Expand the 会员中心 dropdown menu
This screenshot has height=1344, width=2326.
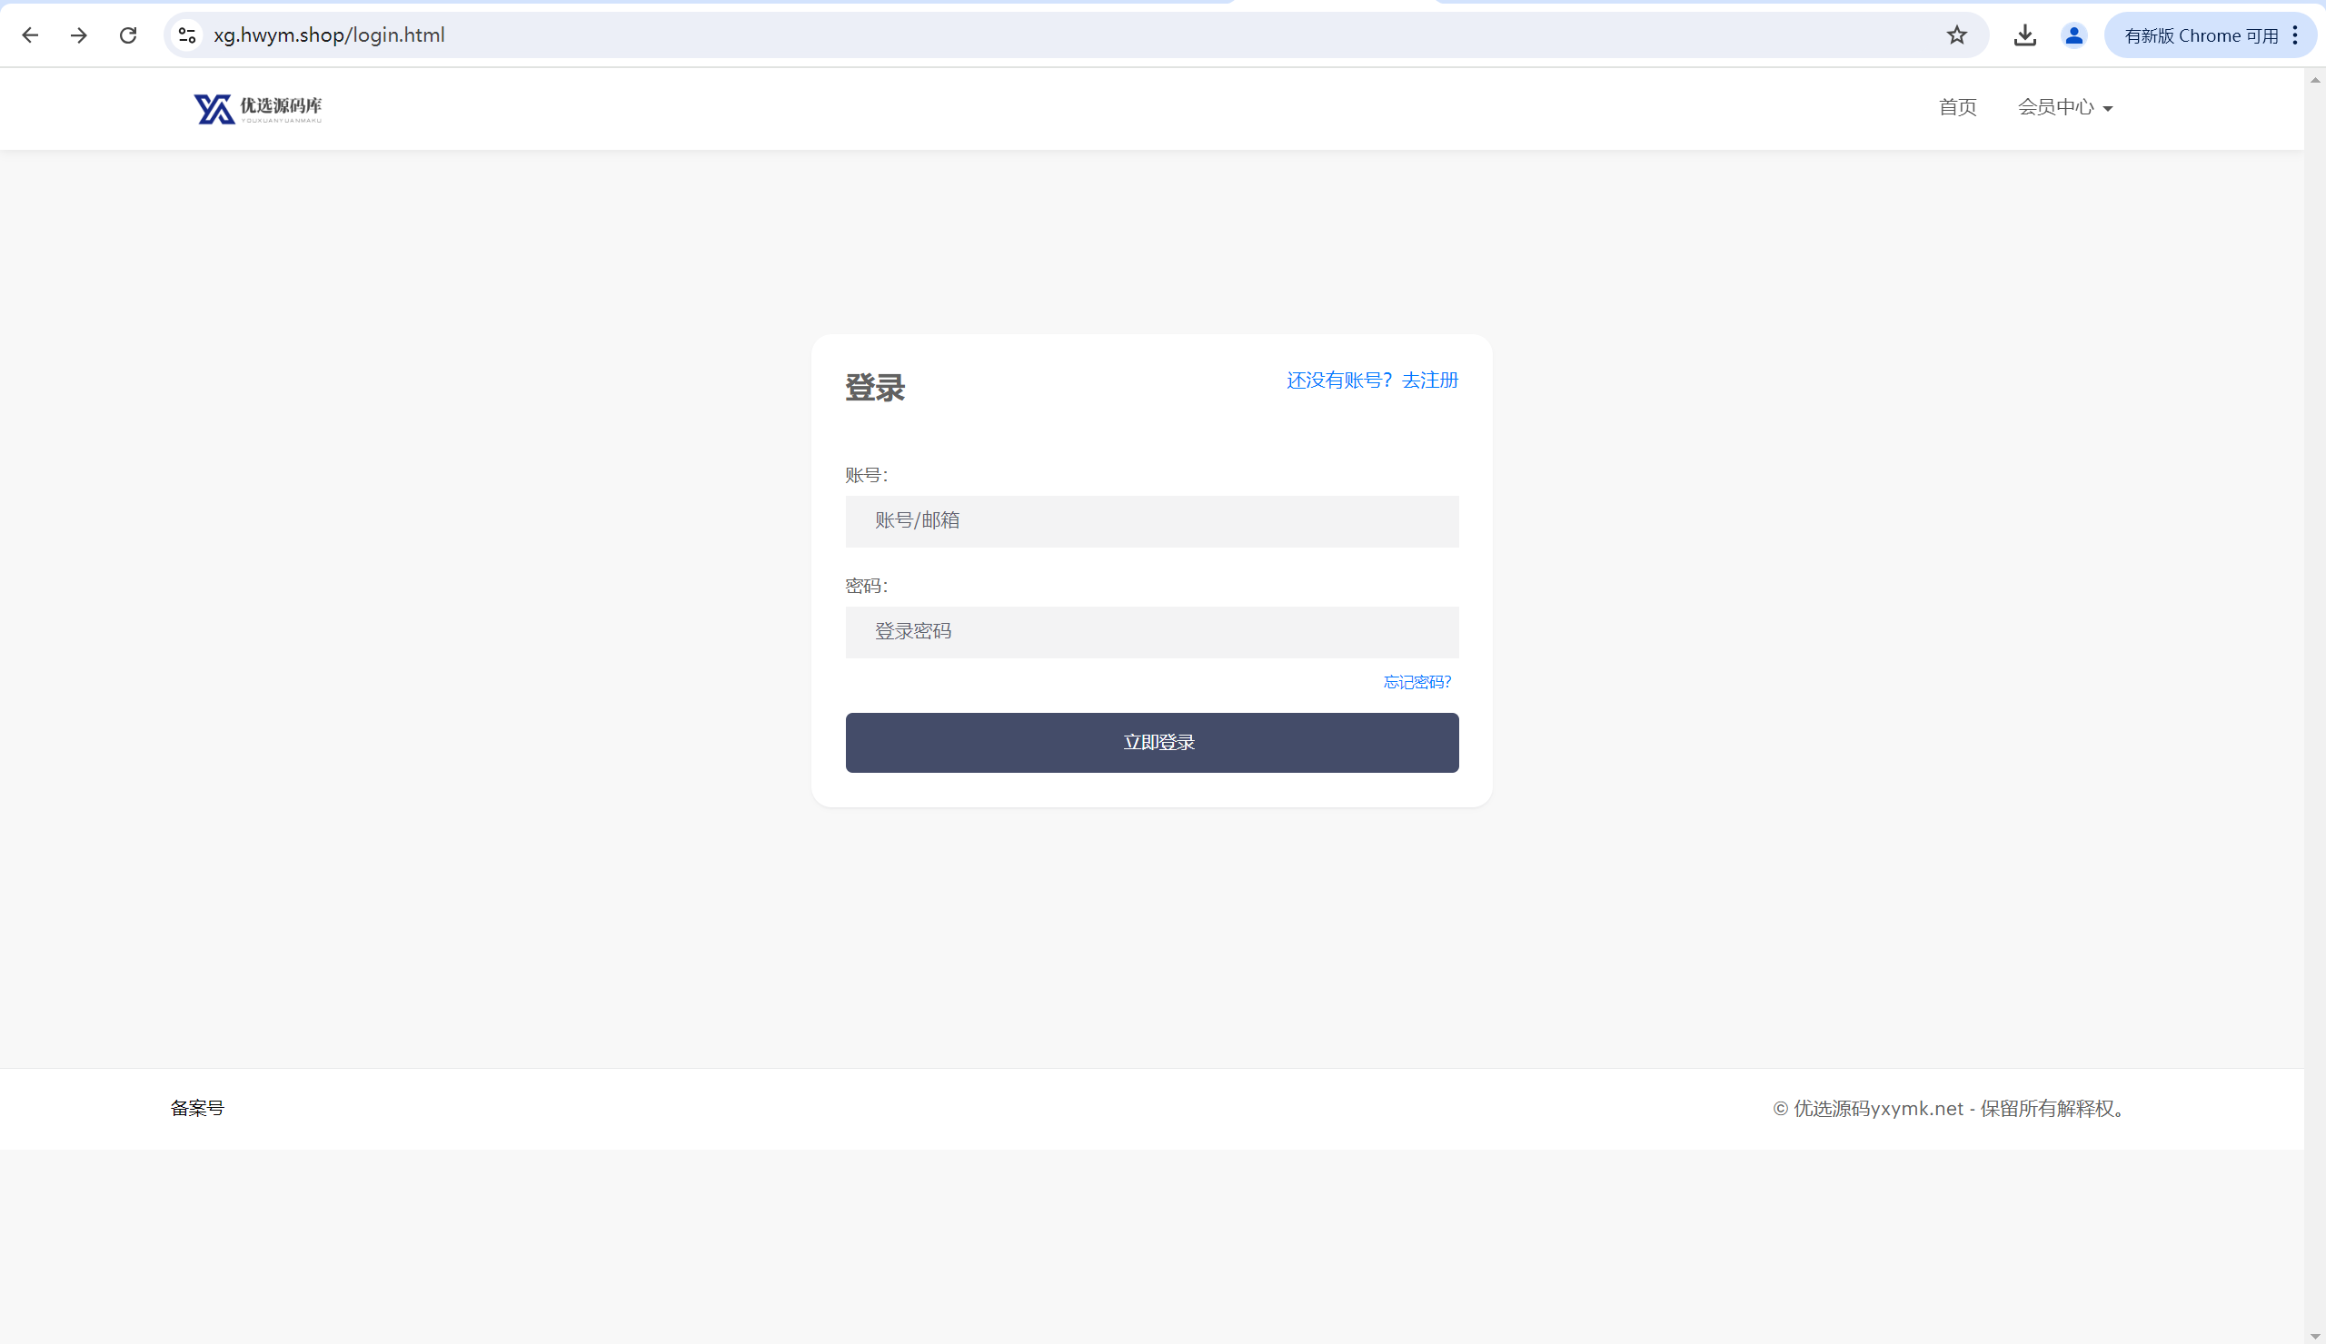click(x=2055, y=107)
